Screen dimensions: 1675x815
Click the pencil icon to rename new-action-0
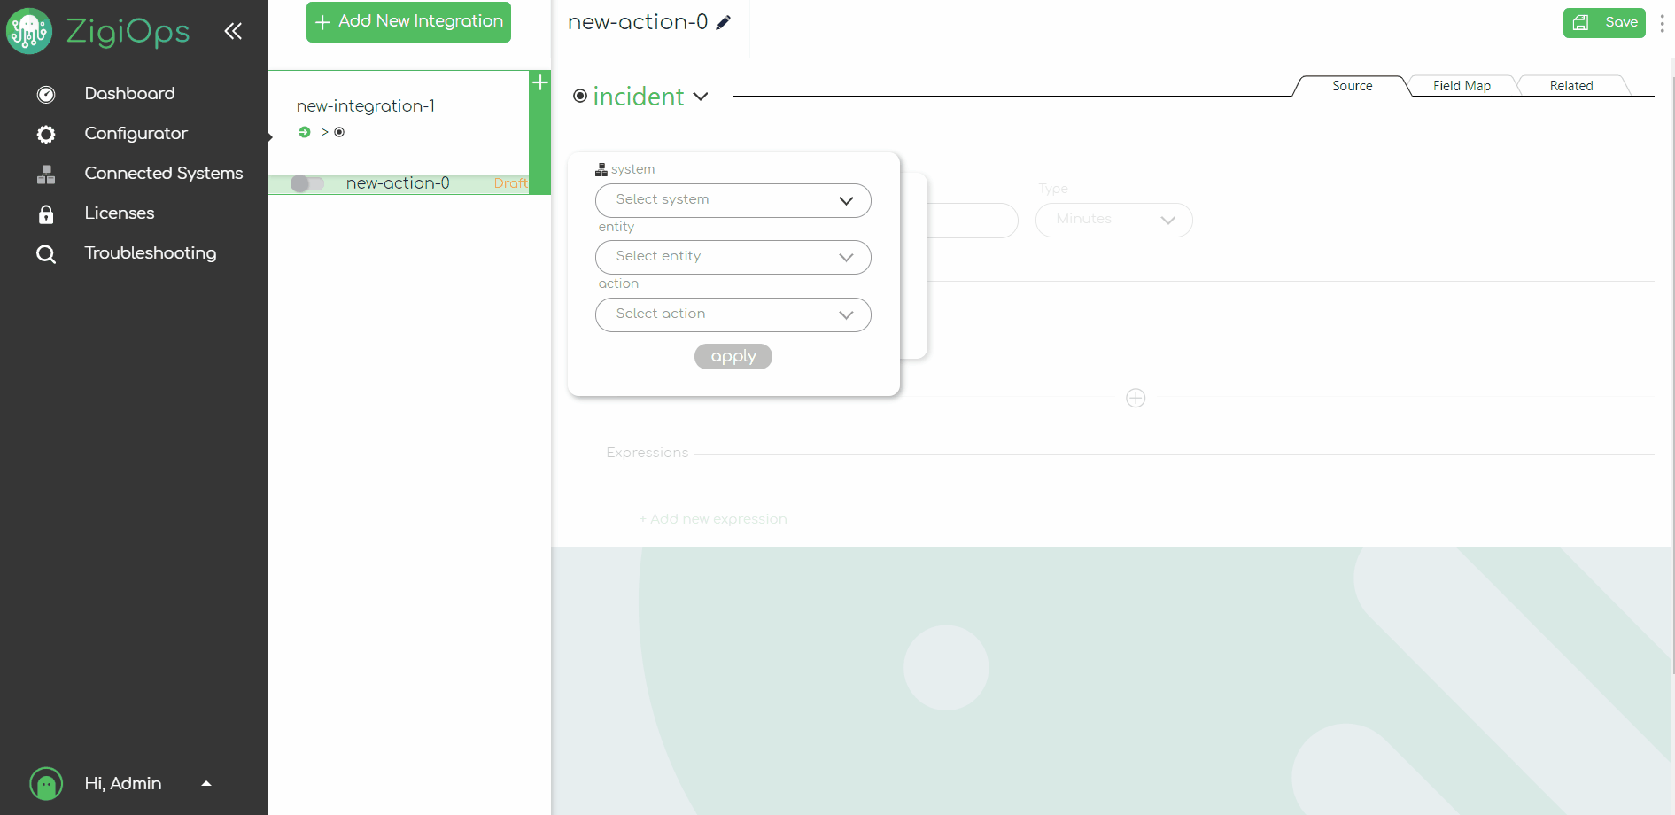724,23
